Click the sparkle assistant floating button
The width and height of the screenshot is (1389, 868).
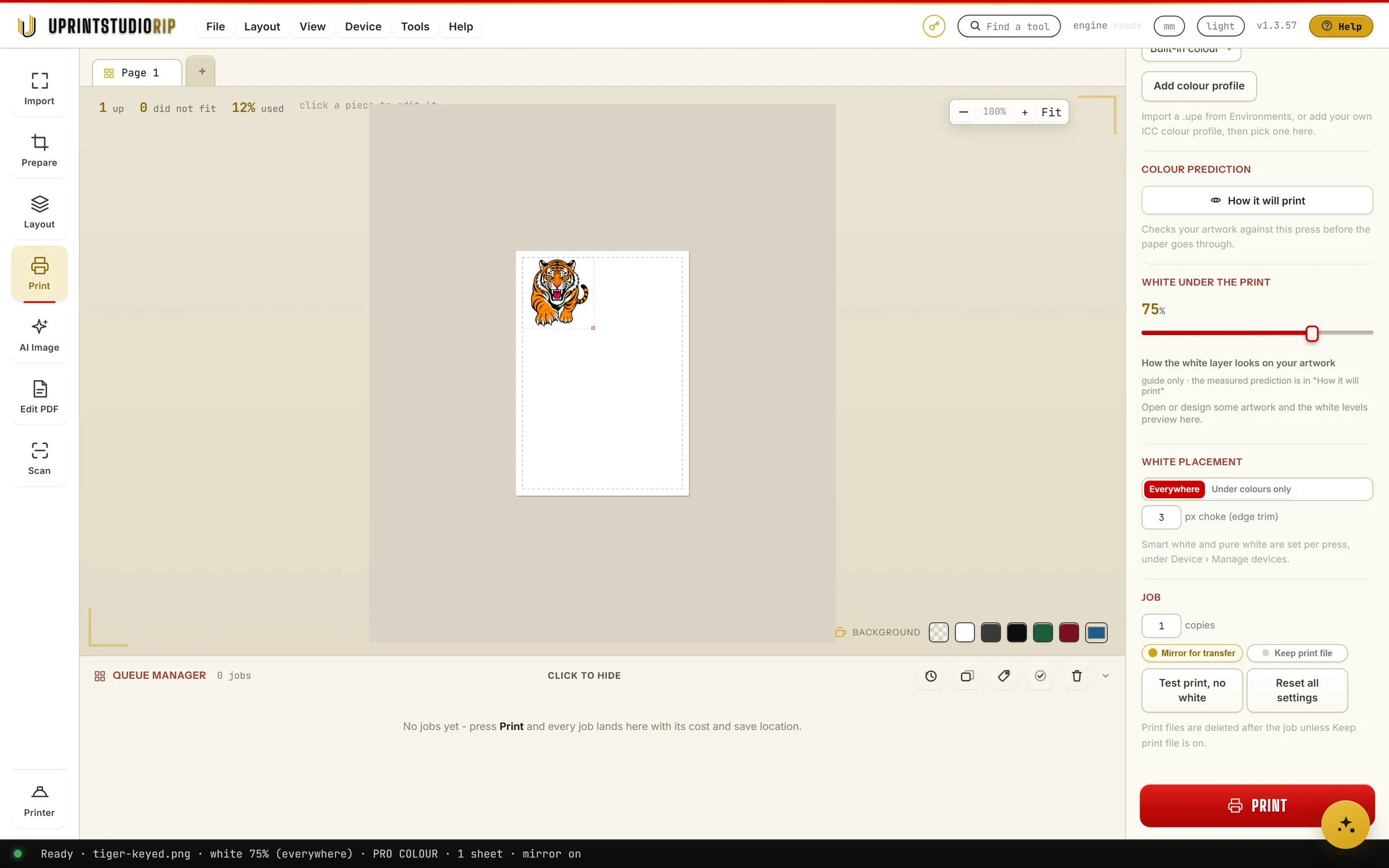pos(1346,824)
